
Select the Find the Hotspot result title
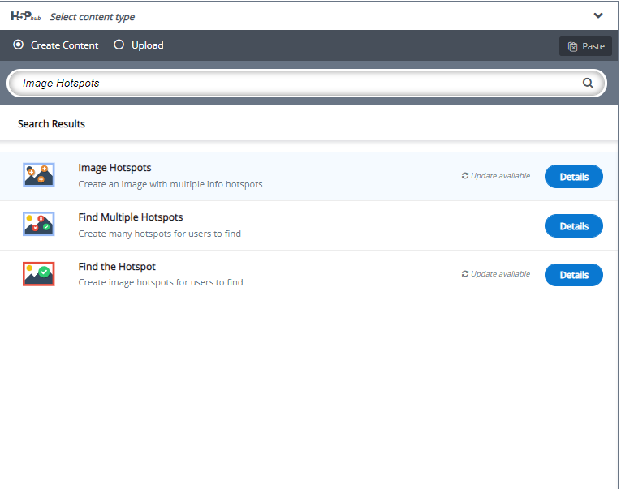[x=117, y=267]
